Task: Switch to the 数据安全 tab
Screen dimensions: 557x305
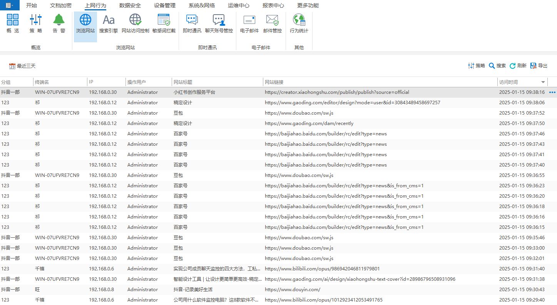Action: [130, 5]
